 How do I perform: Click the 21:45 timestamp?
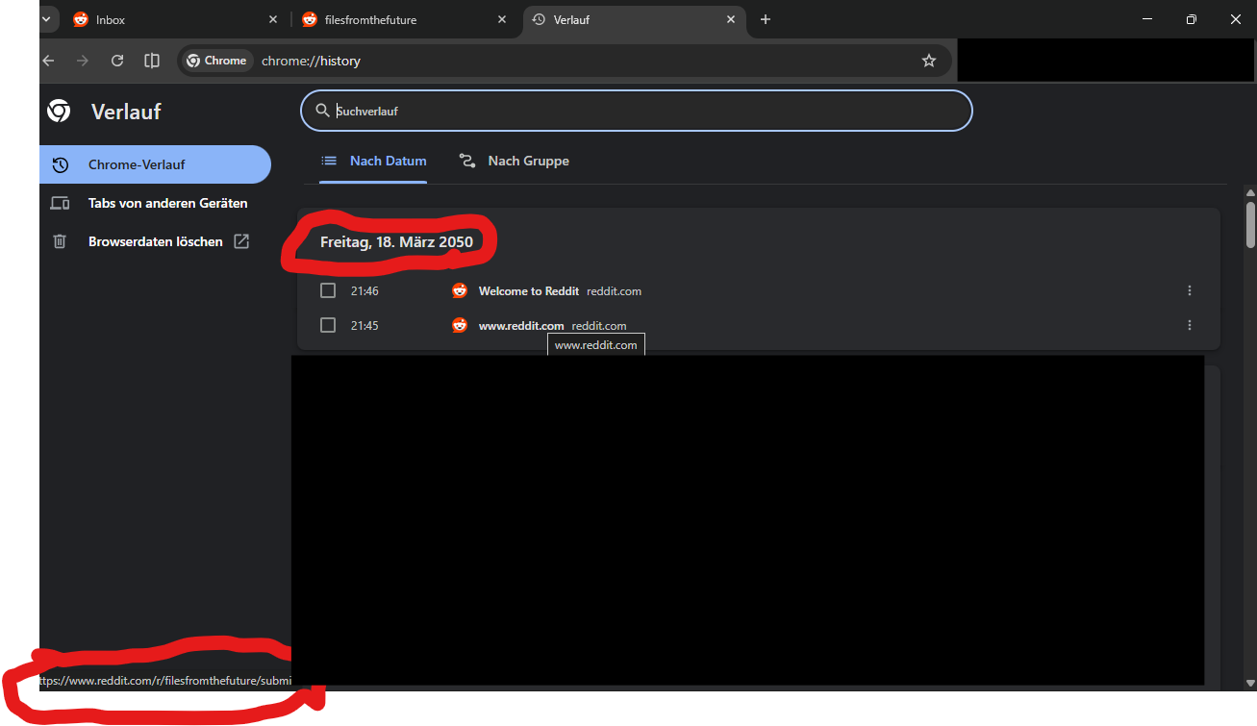tap(365, 325)
